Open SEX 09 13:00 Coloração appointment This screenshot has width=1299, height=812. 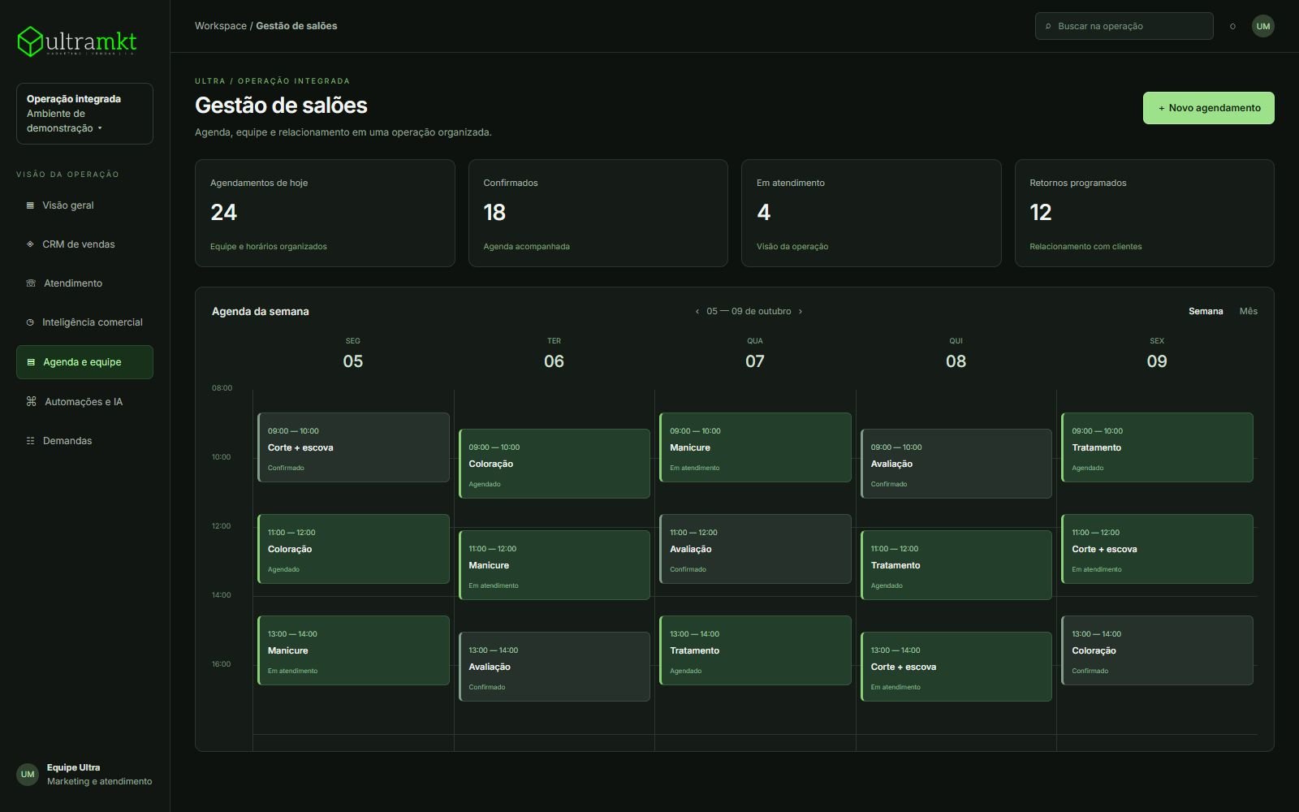point(1157,650)
